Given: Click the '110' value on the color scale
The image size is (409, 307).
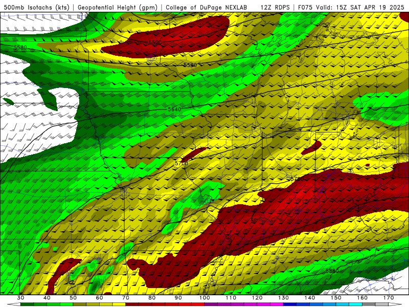Looking at the screenshot, I should click(231, 298).
